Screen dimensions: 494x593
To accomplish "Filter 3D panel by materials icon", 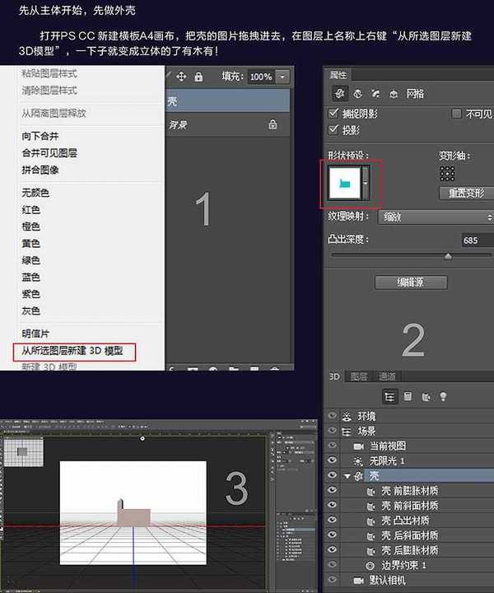I will point(426,397).
